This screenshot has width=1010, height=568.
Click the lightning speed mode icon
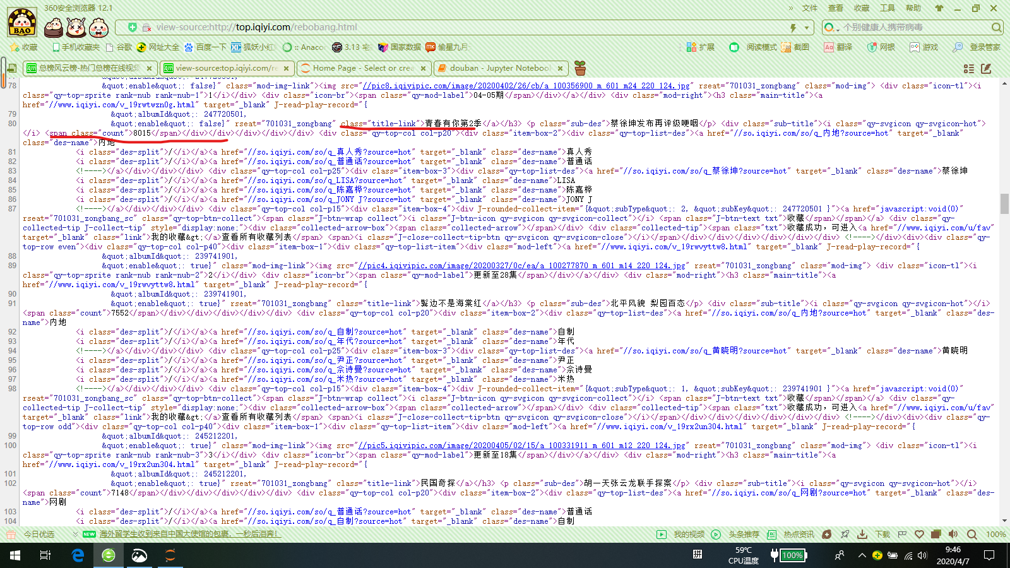tap(793, 28)
